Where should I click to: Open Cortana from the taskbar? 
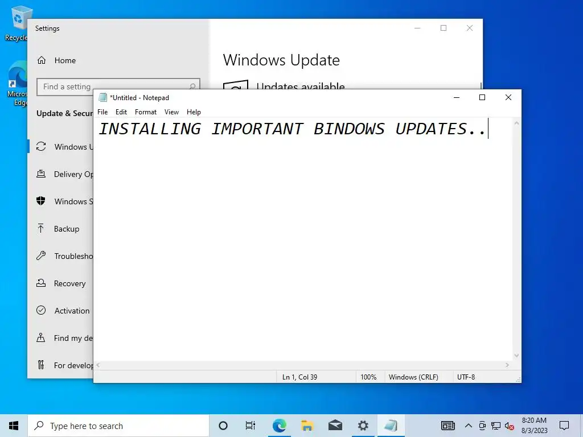[223, 426]
